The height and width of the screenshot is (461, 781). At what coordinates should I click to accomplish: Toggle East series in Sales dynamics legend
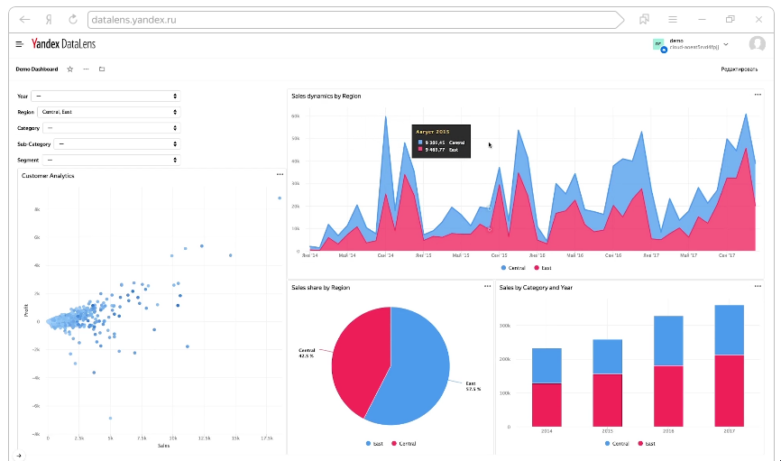[543, 268]
